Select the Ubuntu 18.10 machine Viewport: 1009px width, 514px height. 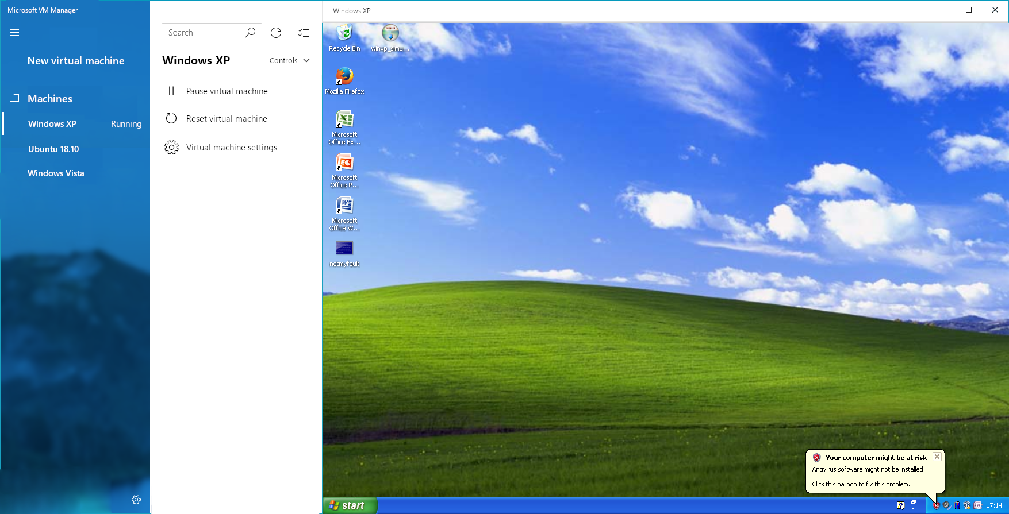click(x=53, y=149)
